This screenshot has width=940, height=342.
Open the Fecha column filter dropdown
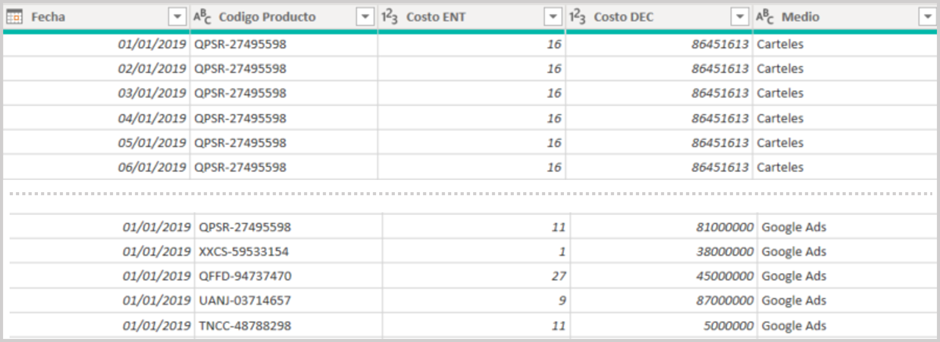[x=177, y=17]
